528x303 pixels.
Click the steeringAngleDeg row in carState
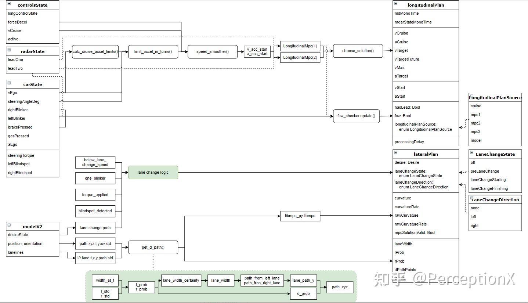(33, 101)
